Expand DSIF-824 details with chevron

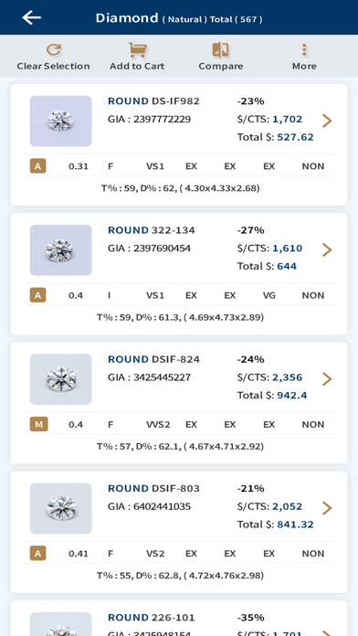pyautogui.click(x=327, y=379)
